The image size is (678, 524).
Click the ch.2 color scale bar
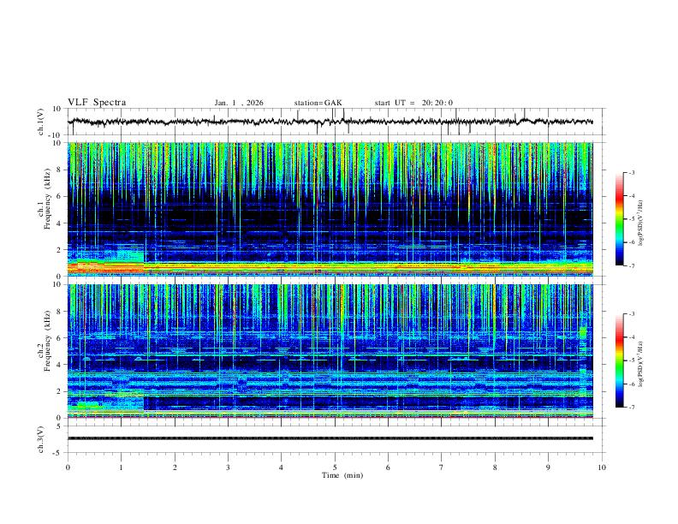619,360
